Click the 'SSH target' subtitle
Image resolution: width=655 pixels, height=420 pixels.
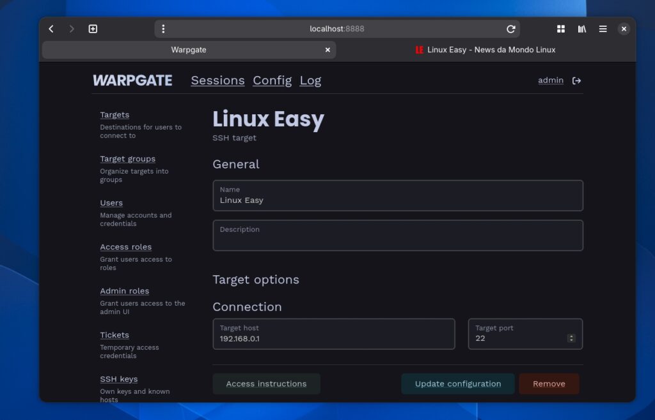click(x=234, y=138)
